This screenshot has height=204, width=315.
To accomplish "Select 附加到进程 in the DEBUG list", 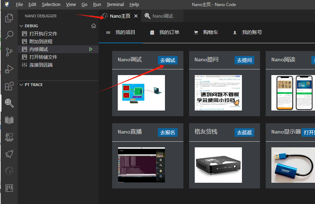I will pos(58,41).
